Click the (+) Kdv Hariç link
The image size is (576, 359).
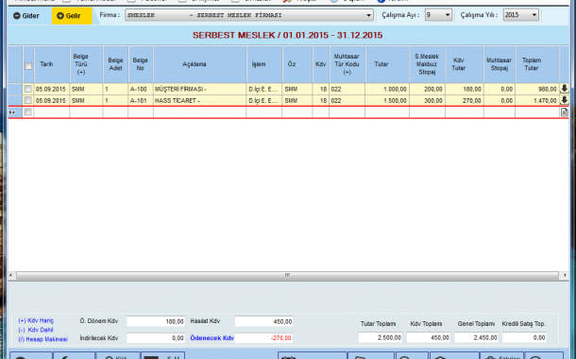click(36, 321)
